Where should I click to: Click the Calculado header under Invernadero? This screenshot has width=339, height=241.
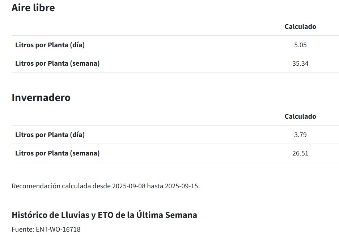(300, 116)
